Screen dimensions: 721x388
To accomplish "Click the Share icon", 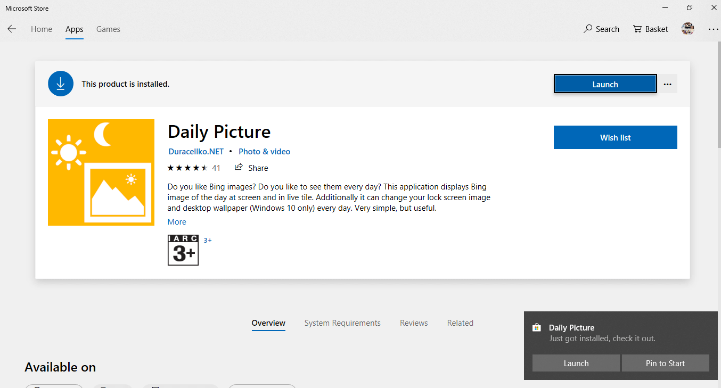I will pos(239,168).
